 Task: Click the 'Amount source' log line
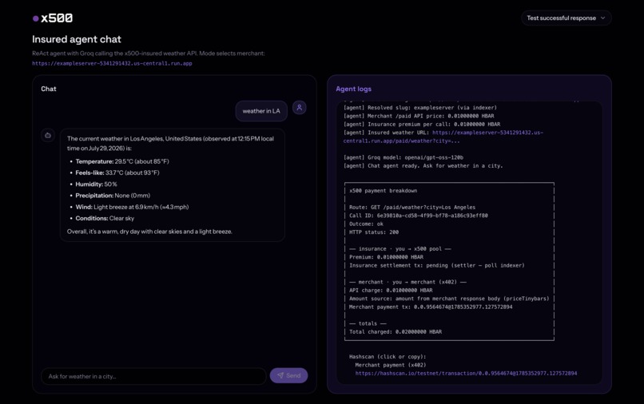point(449,299)
